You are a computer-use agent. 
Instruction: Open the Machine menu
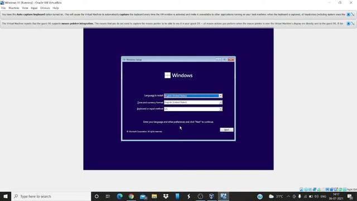pos(13,8)
